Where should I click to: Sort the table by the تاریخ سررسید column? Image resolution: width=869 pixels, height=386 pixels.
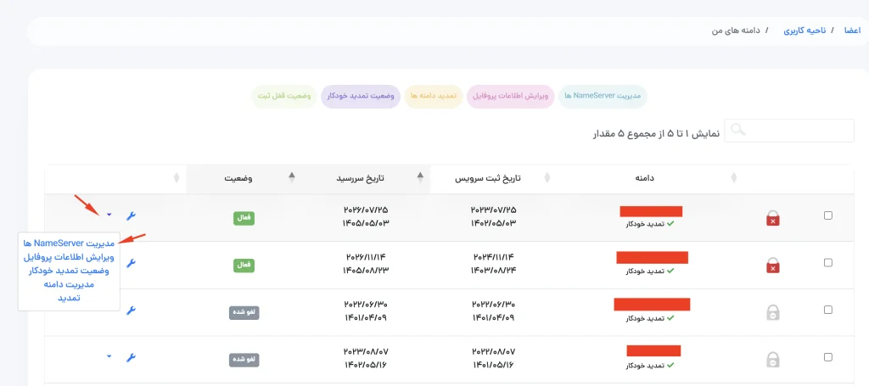[x=369, y=178]
